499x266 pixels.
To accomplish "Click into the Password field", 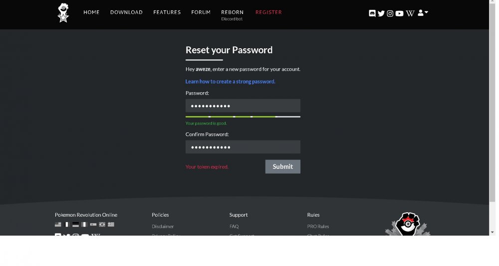I will coord(243,106).
